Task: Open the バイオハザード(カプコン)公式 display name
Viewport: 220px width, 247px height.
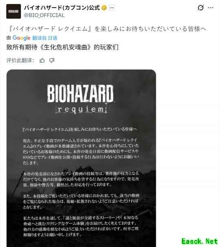Action: coord(62,8)
